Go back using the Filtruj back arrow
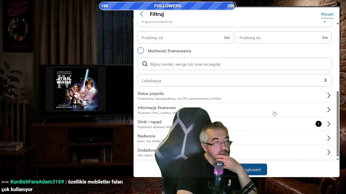The width and height of the screenshot is (346, 194). pyautogui.click(x=142, y=14)
